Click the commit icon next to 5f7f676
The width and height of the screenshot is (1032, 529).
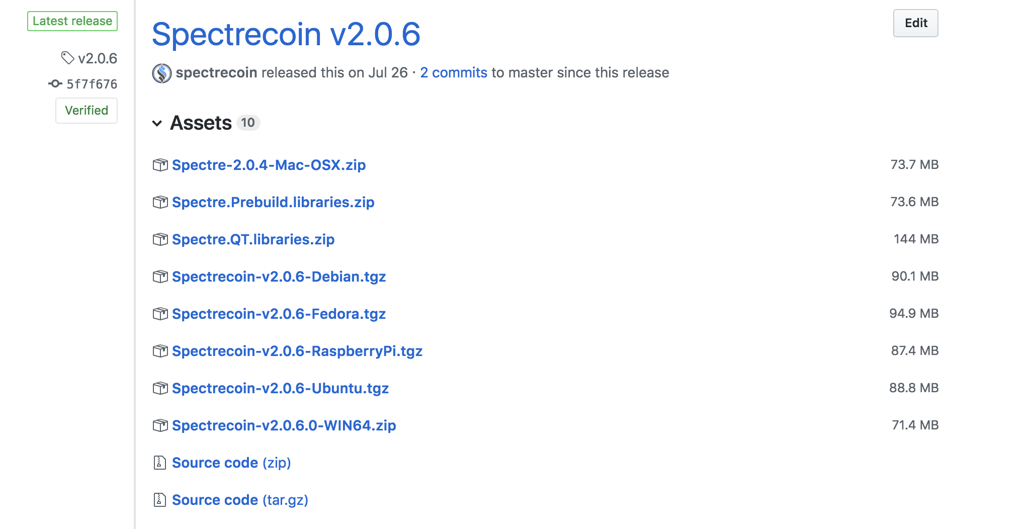point(55,84)
